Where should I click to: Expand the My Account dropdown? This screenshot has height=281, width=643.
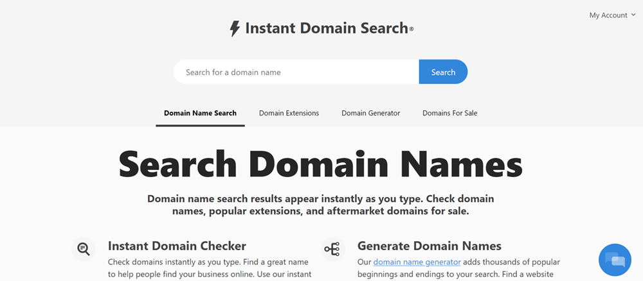(x=613, y=15)
